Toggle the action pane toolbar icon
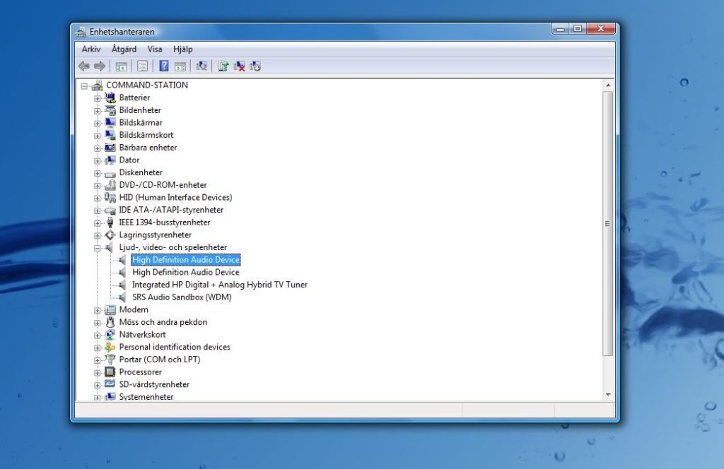The width and height of the screenshot is (724, 469). click(180, 66)
